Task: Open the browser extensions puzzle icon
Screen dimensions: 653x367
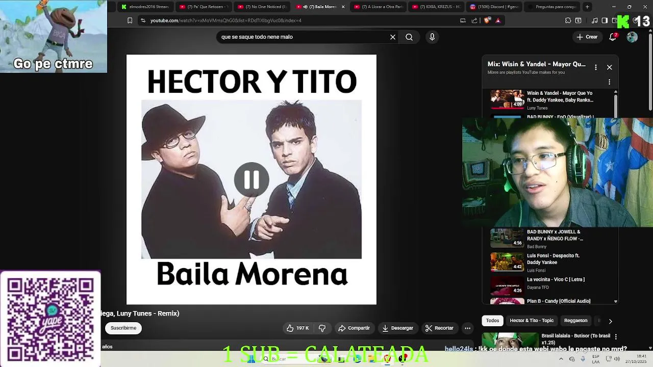Action: [x=568, y=20]
